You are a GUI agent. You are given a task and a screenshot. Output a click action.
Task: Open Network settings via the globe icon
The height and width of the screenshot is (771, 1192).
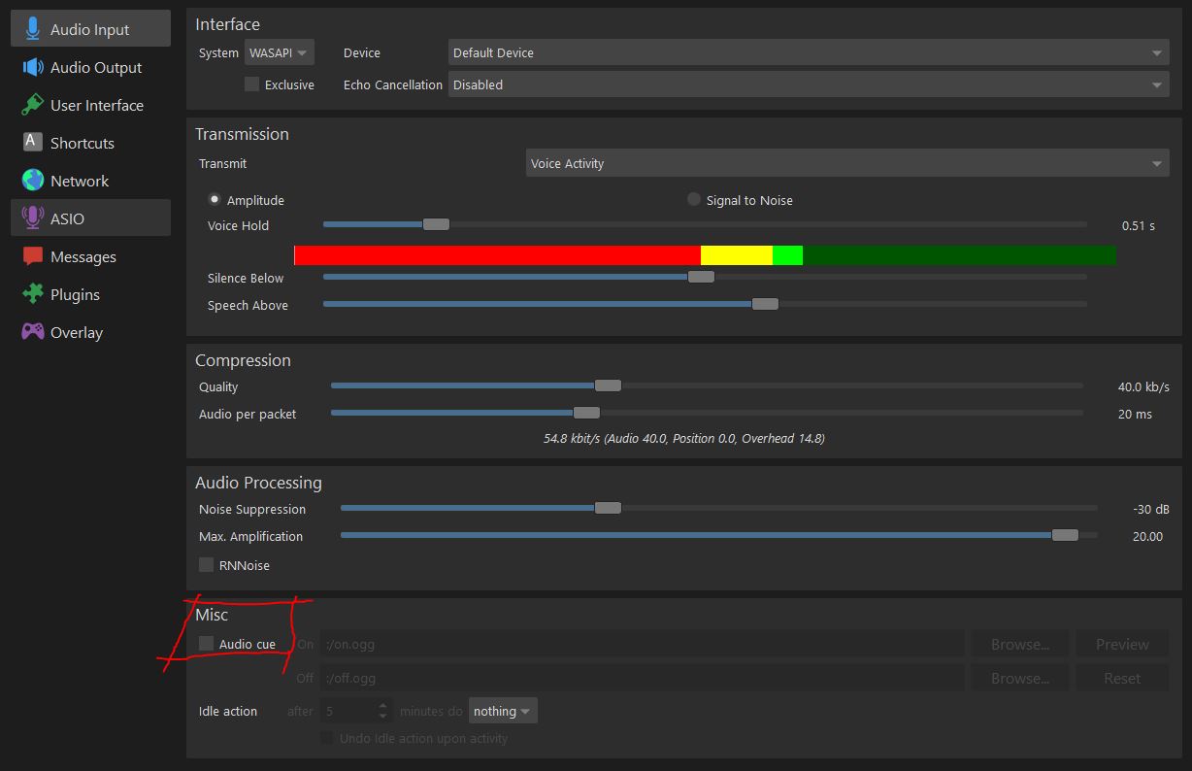coord(33,181)
